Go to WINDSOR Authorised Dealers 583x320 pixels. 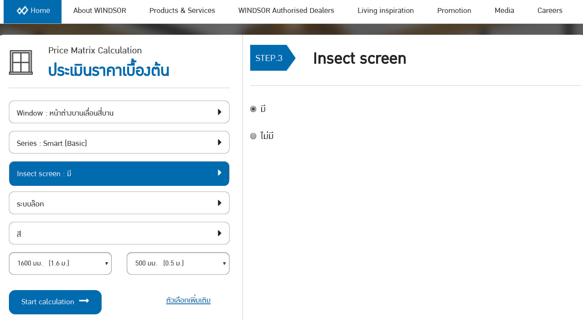click(286, 11)
